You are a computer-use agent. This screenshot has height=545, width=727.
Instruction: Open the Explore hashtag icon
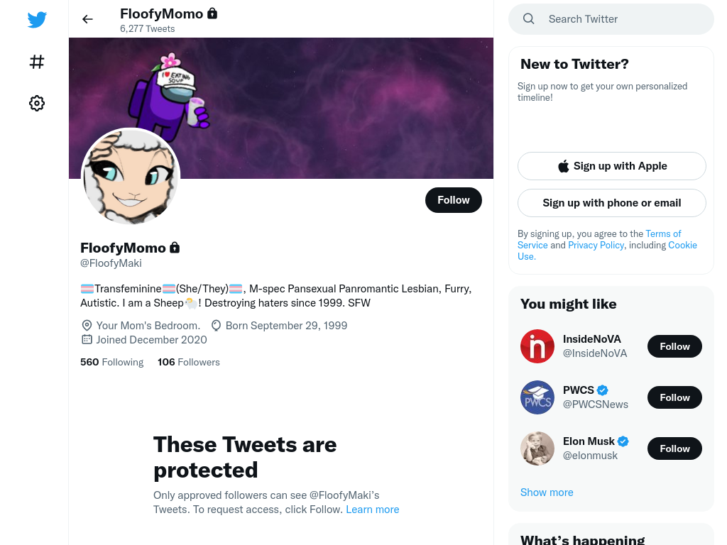pyautogui.click(x=37, y=62)
